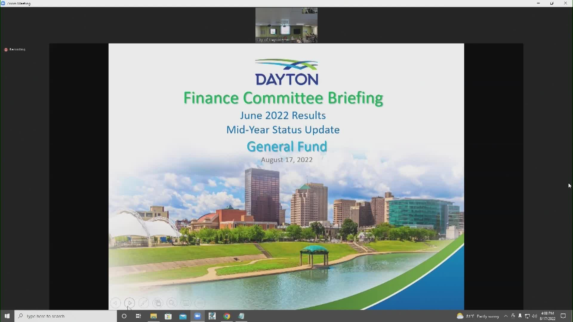This screenshot has width=573, height=322.
Task: Click the magnifier zoom icon on slide
Action: [x=172, y=303]
